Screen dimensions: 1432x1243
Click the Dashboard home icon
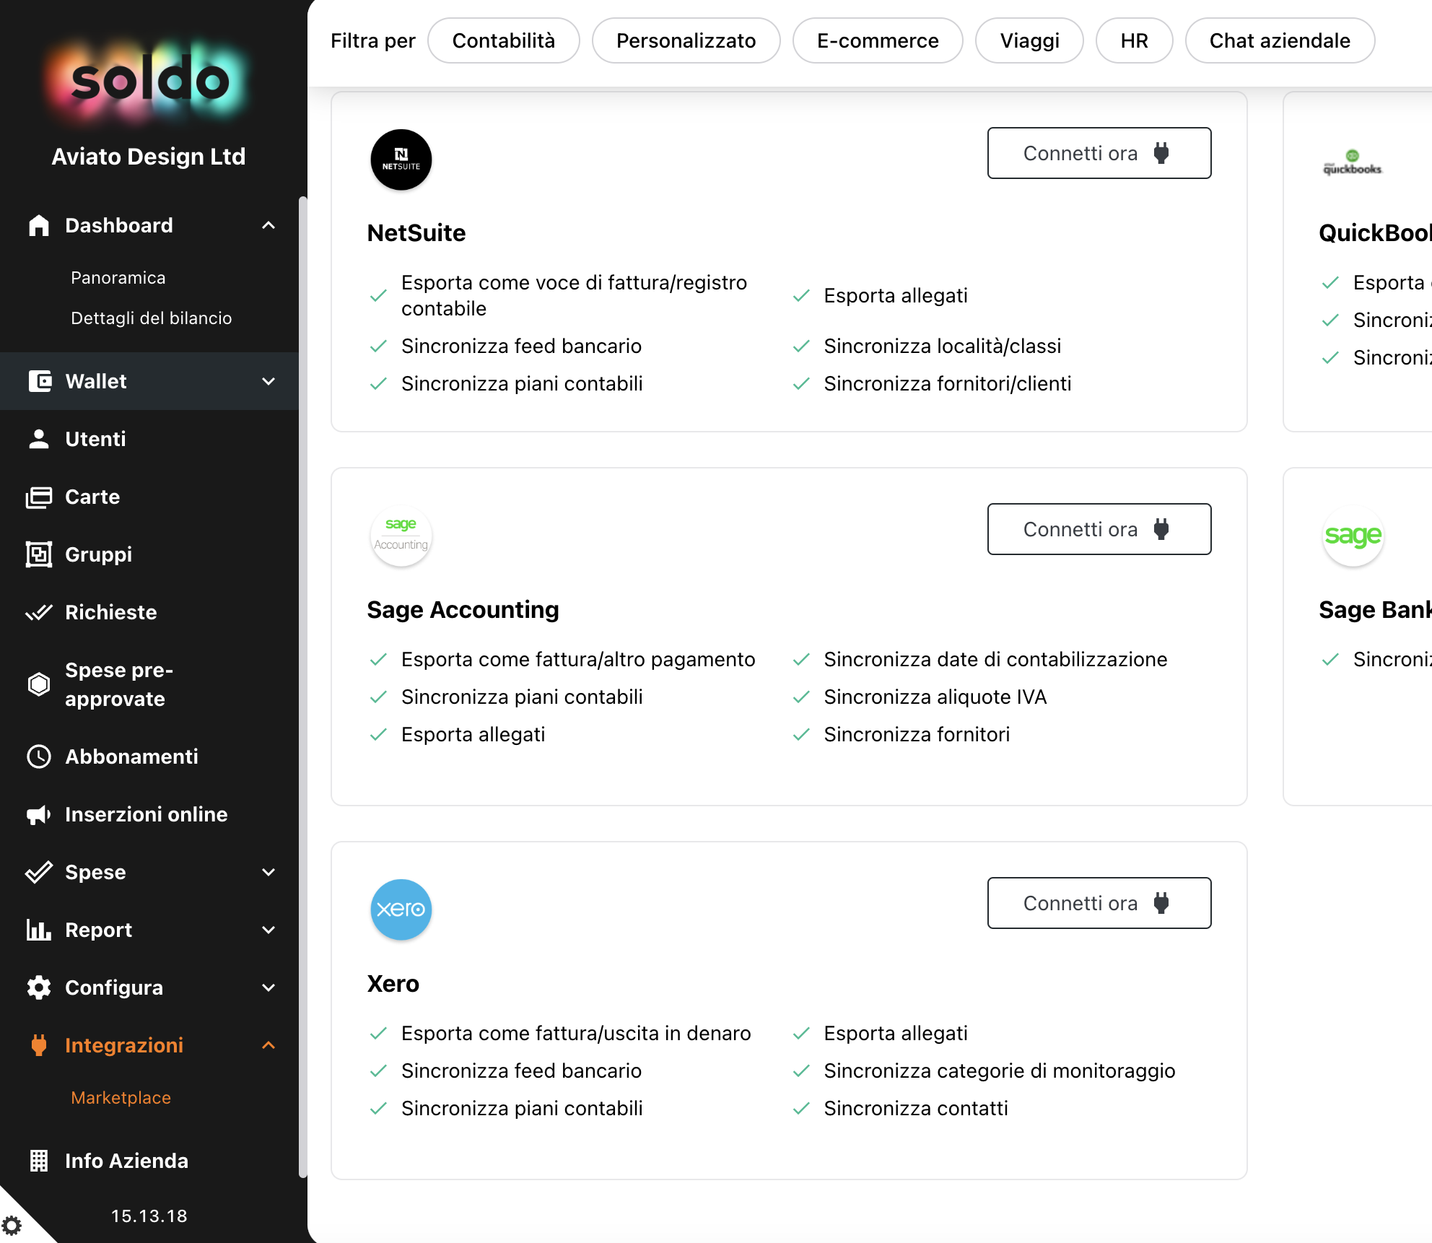pos(39,225)
